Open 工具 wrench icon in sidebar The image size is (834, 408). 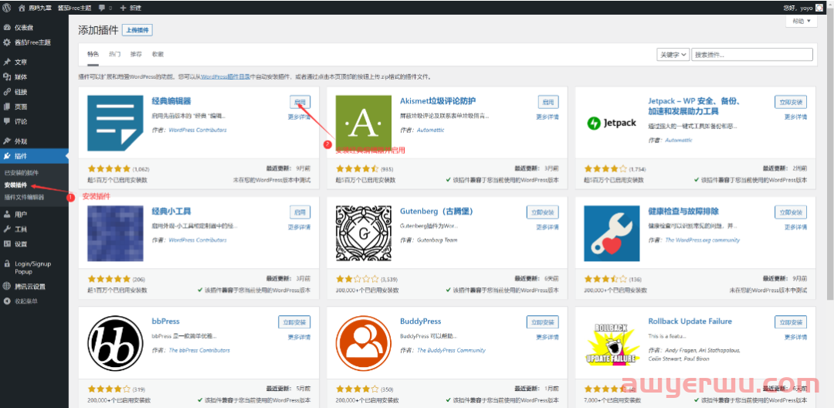click(7, 229)
